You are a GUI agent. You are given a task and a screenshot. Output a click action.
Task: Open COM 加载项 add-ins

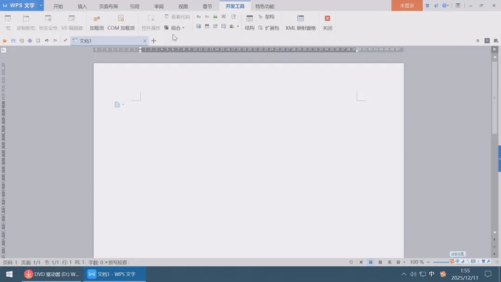tap(121, 23)
